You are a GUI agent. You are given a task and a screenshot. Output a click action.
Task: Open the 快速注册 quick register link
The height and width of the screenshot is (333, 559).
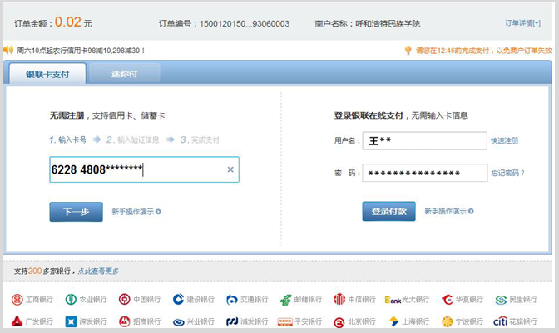pos(504,141)
